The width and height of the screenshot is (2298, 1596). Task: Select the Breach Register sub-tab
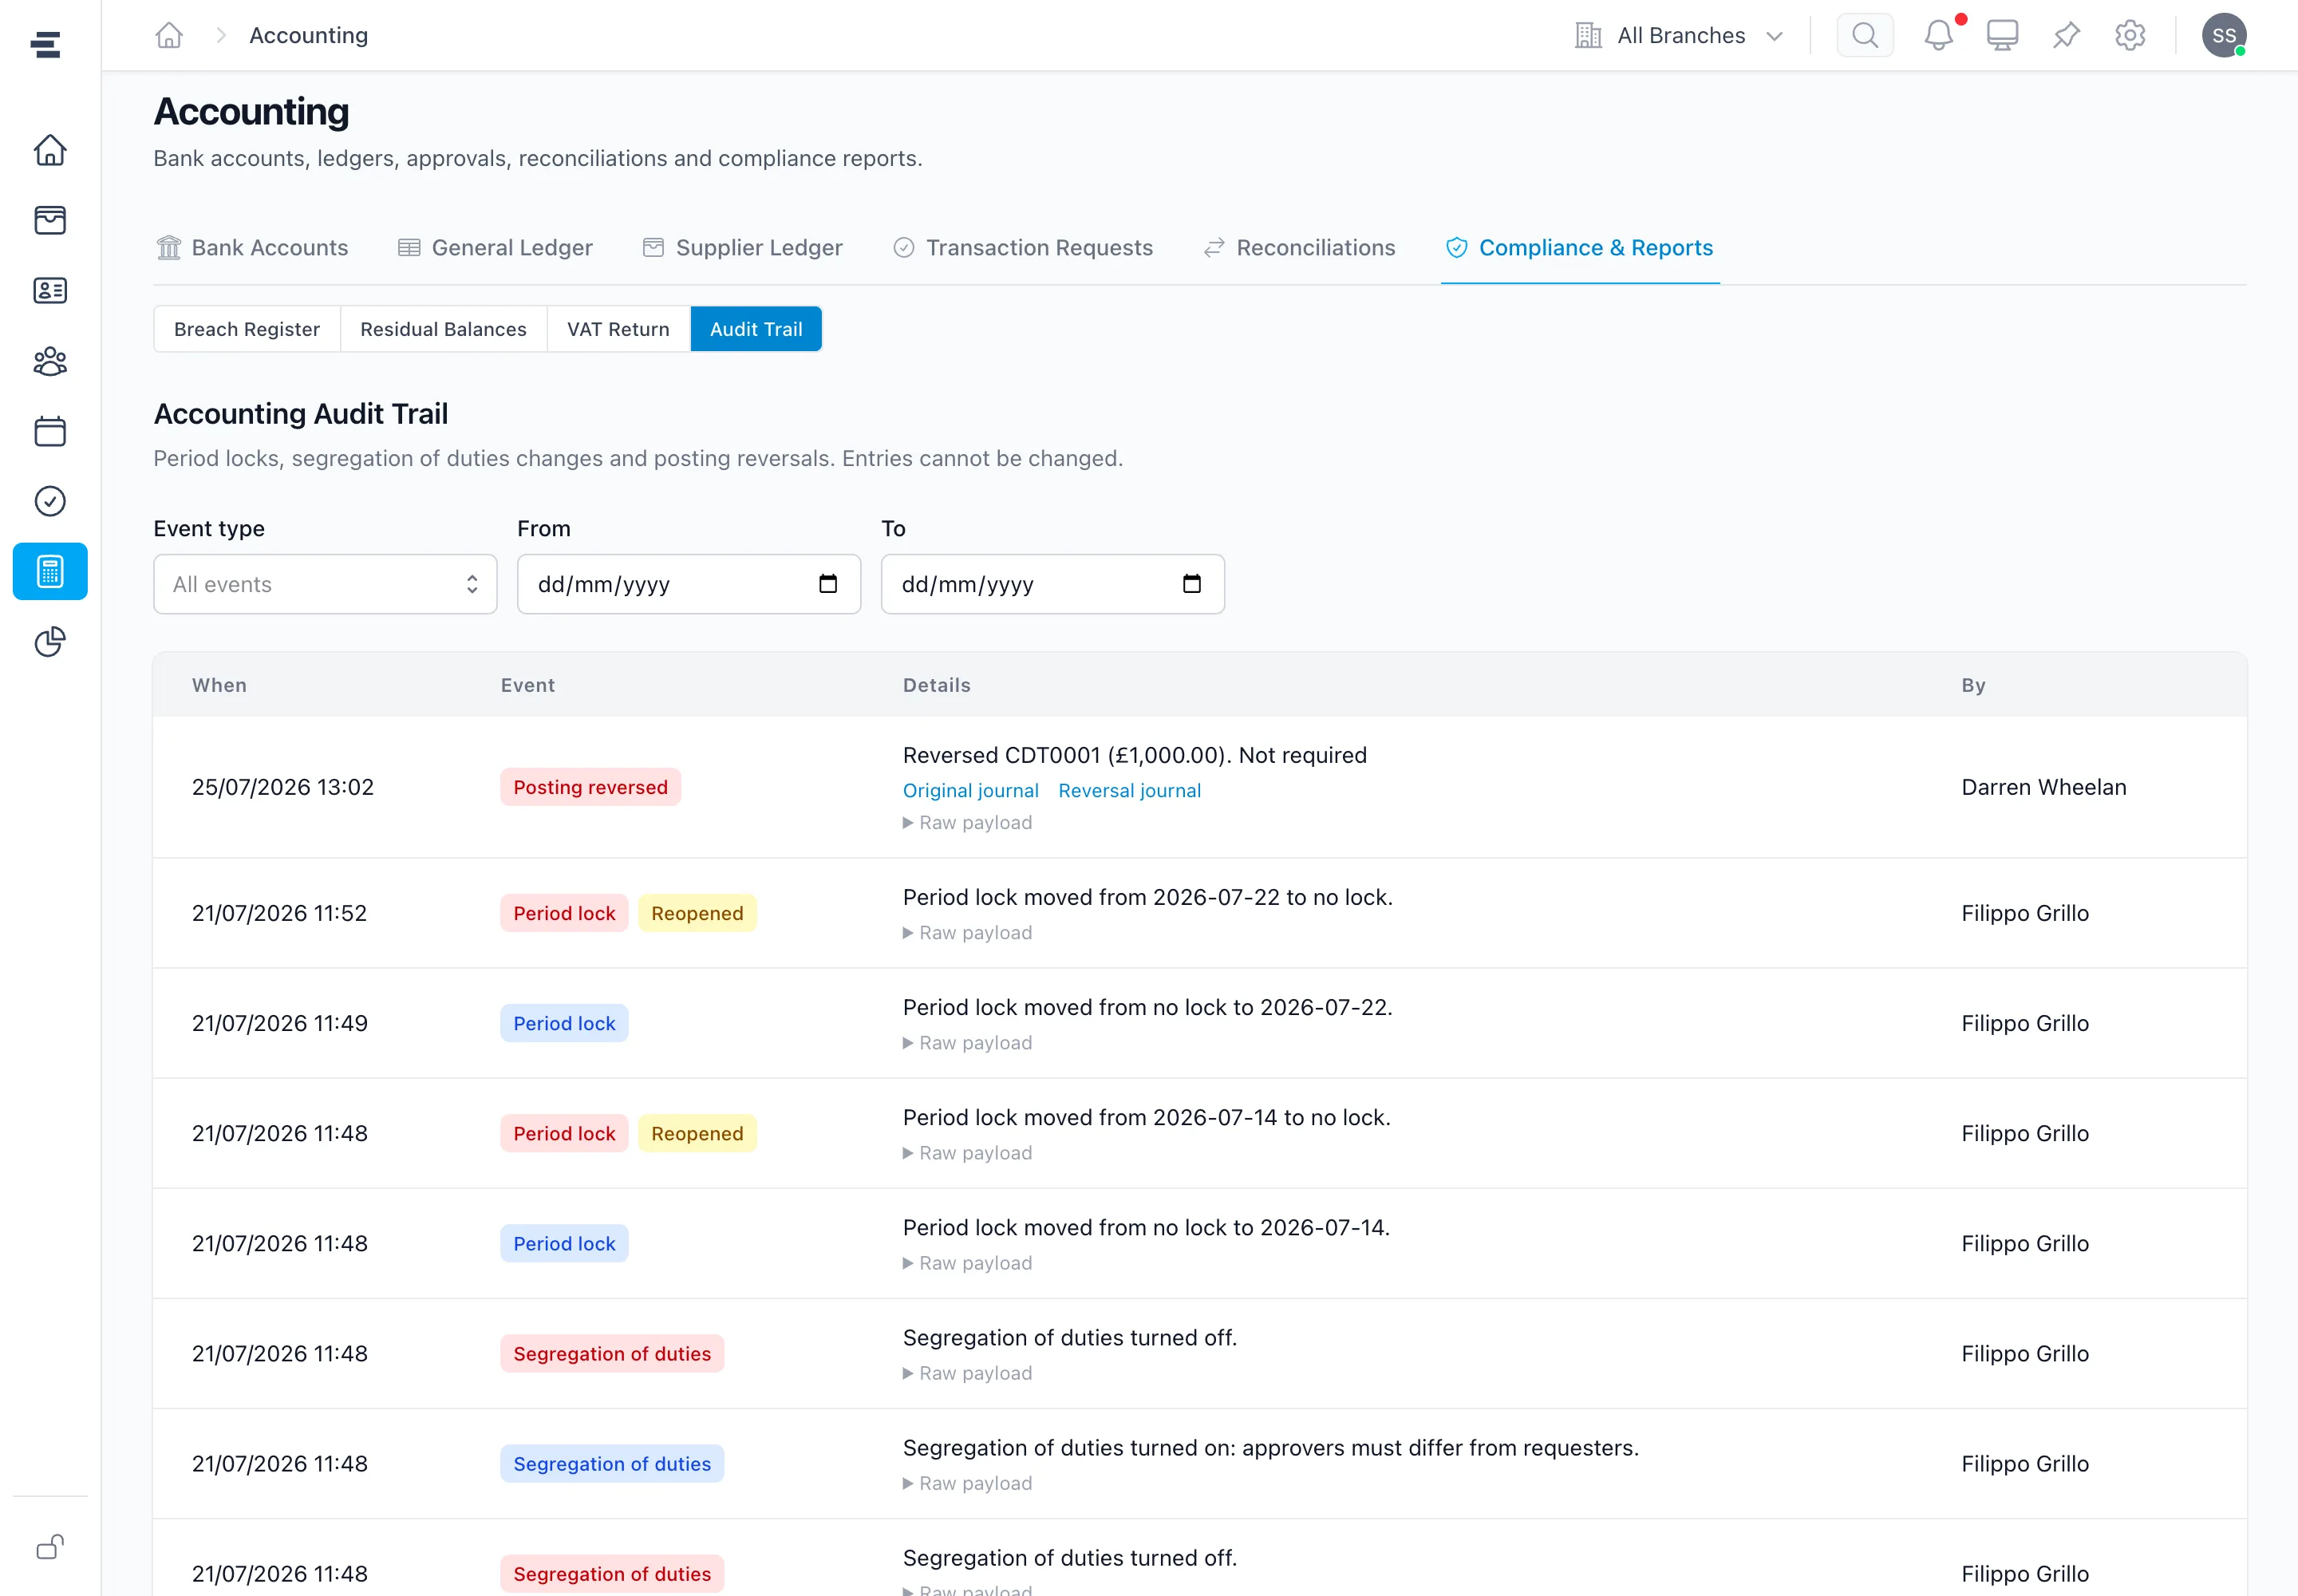click(x=247, y=329)
